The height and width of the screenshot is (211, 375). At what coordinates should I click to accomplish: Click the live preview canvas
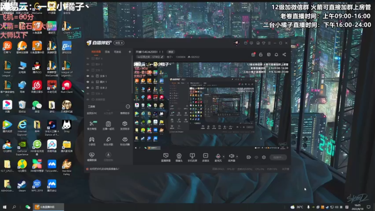[212, 106]
